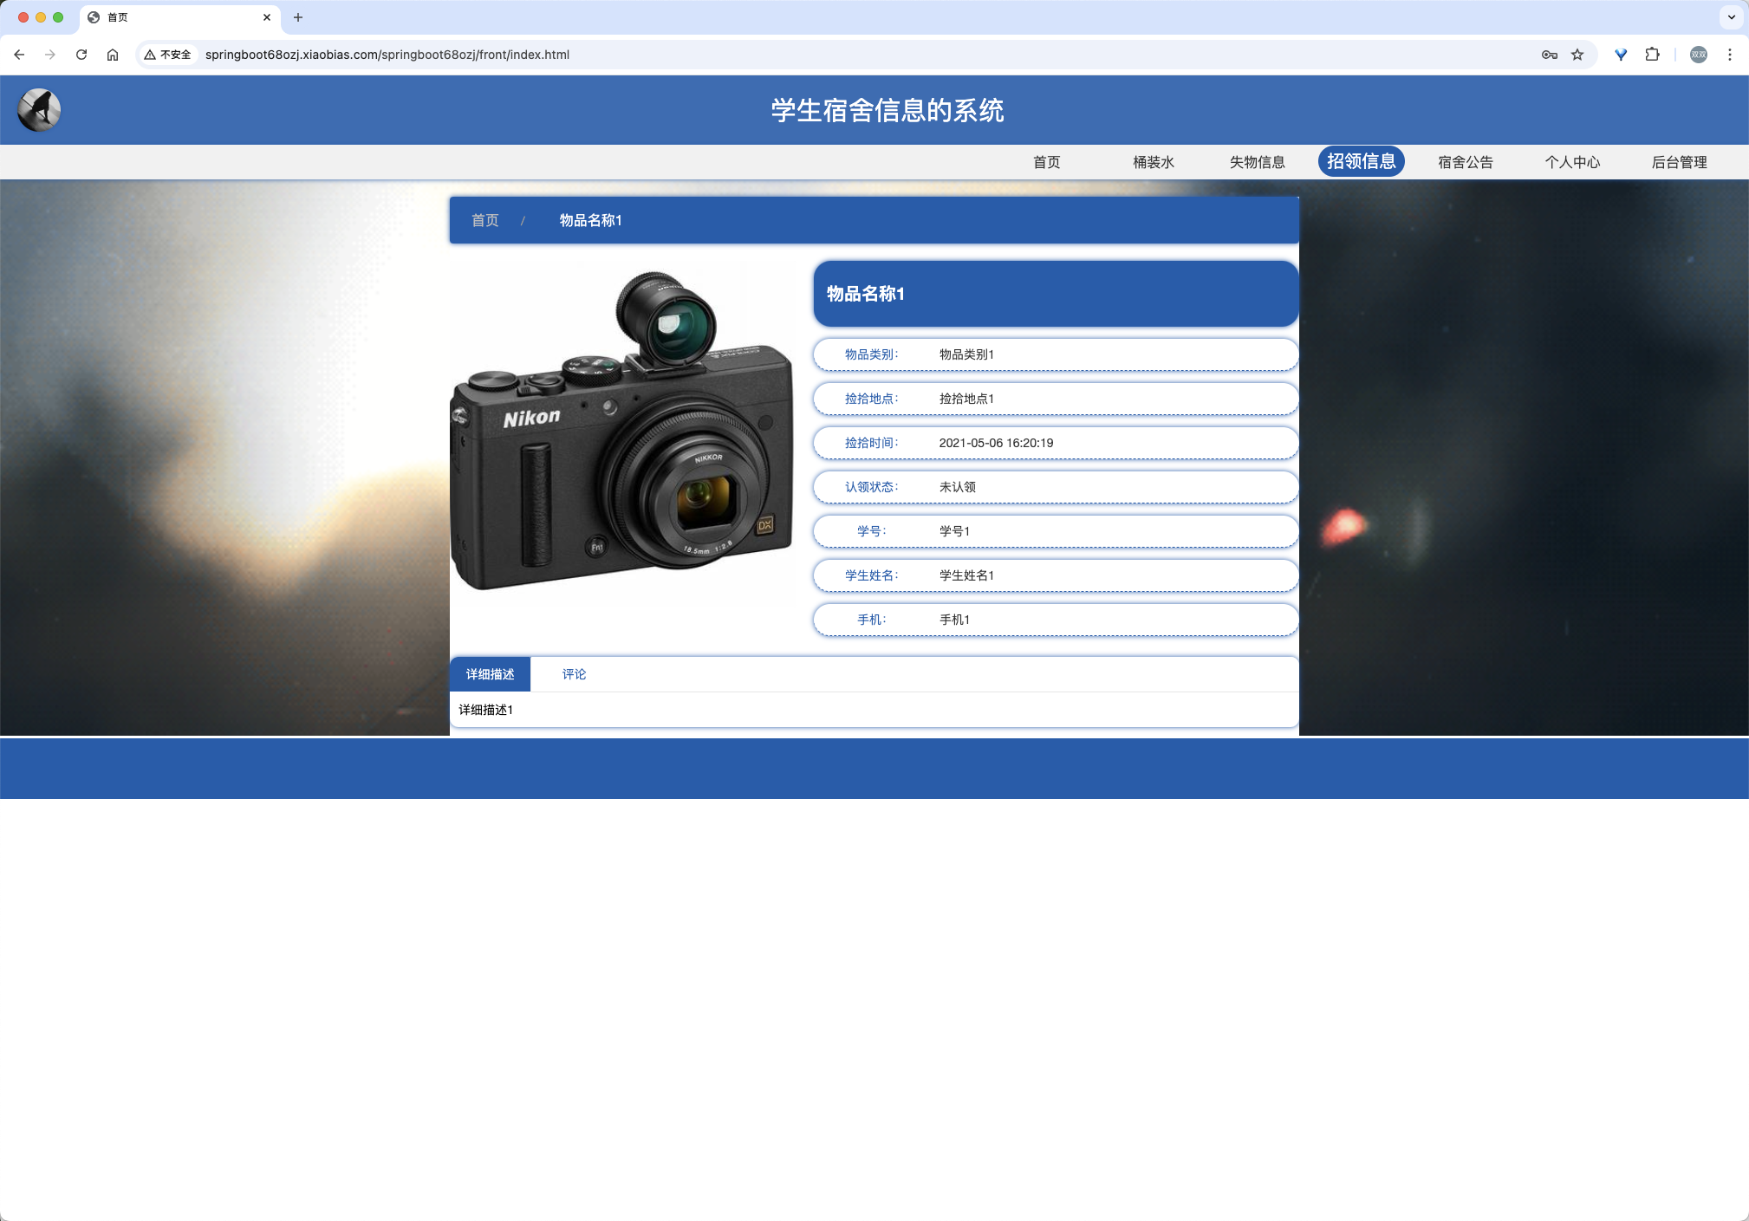The image size is (1749, 1221).
Task: Click the 捡拾时间: field label
Action: pos(871,443)
